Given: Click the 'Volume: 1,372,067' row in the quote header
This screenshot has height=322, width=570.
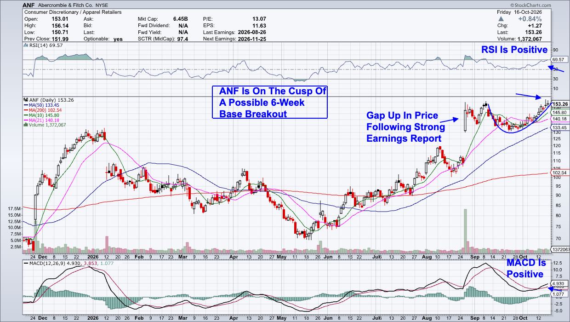Looking at the screenshot, I should (x=519, y=39).
